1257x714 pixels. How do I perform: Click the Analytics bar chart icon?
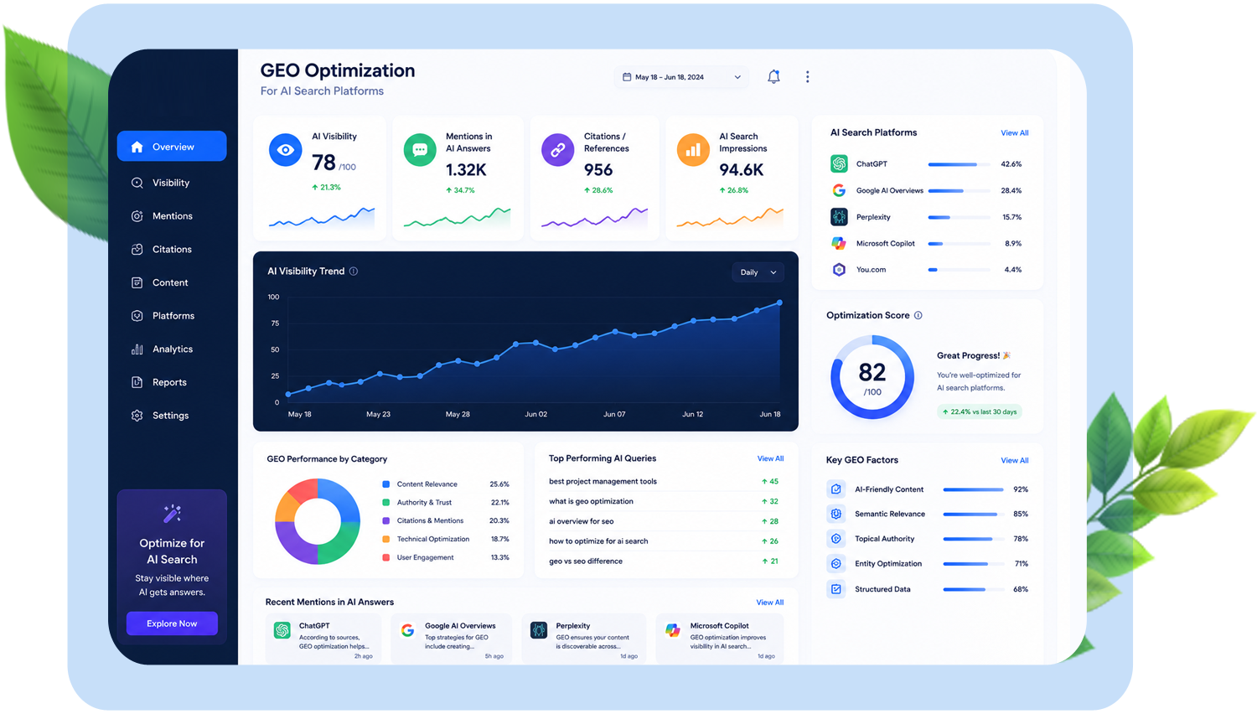(x=137, y=349)
